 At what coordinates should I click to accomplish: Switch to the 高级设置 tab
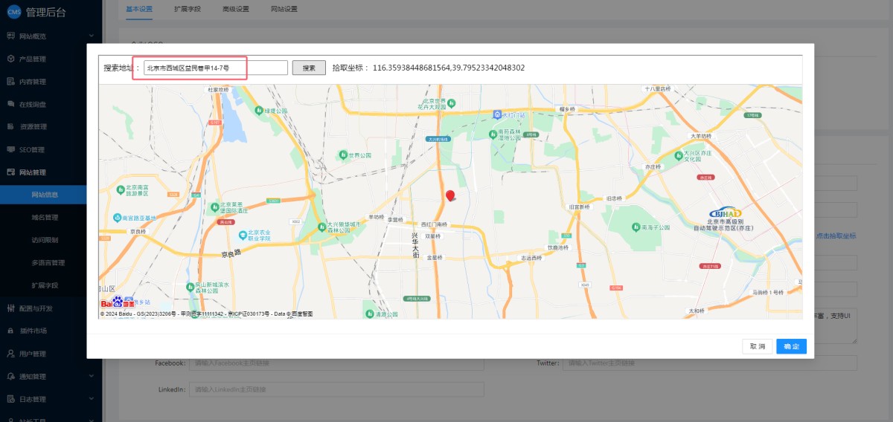[x=236, y=9]
